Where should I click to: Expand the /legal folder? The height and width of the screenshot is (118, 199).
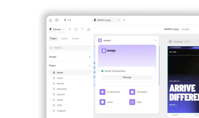50,100
